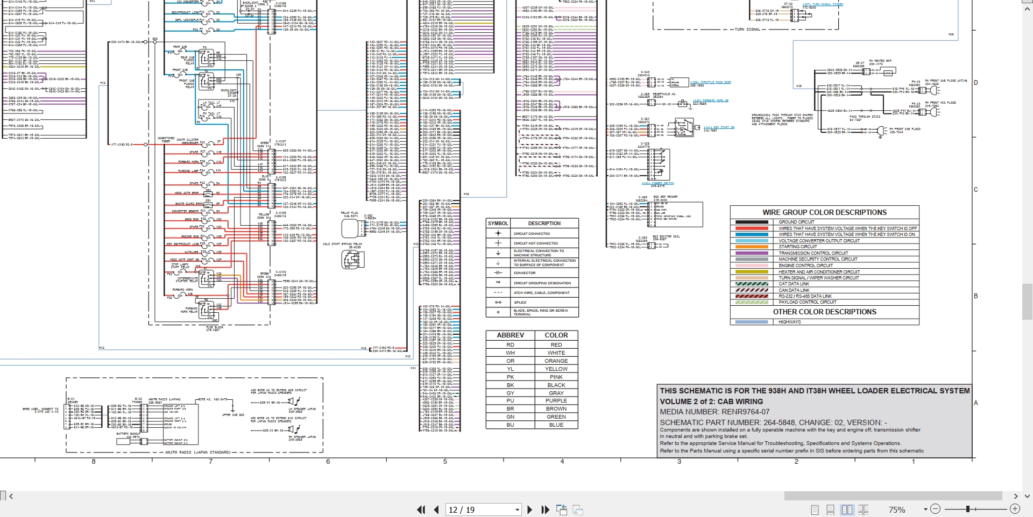Click the PAYLOAD CONTROL CIRCUIT legend entry
Viewport: 1033px width, 517px height.
tap(808, 302)
